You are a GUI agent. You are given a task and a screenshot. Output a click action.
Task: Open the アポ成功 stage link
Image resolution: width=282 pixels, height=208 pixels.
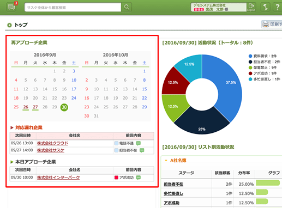172,203
